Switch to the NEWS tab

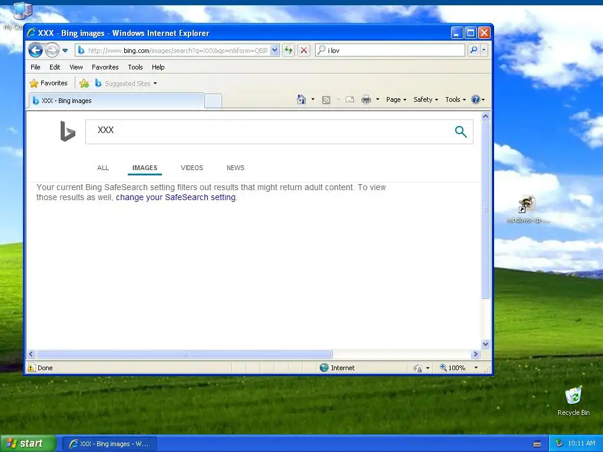[x=236, y=168]
